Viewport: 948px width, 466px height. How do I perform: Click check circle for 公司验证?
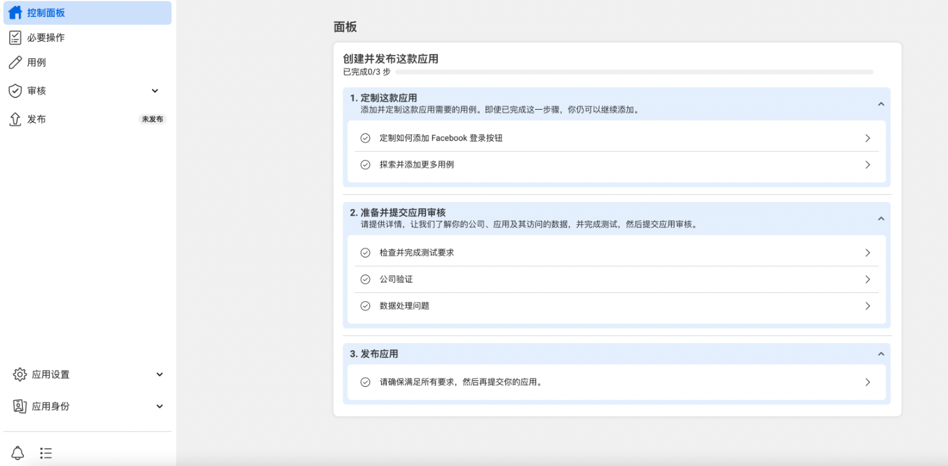(365, 279)
